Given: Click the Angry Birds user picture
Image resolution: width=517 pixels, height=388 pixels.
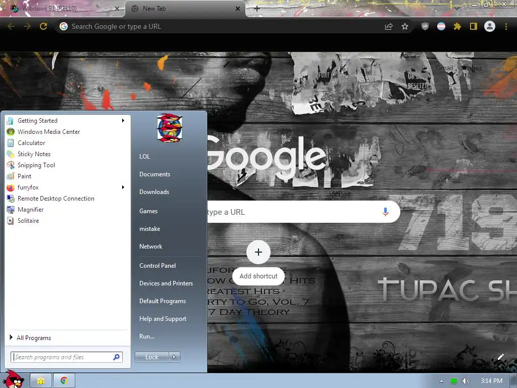Looking at the screenshot, I should click(170, 128).
